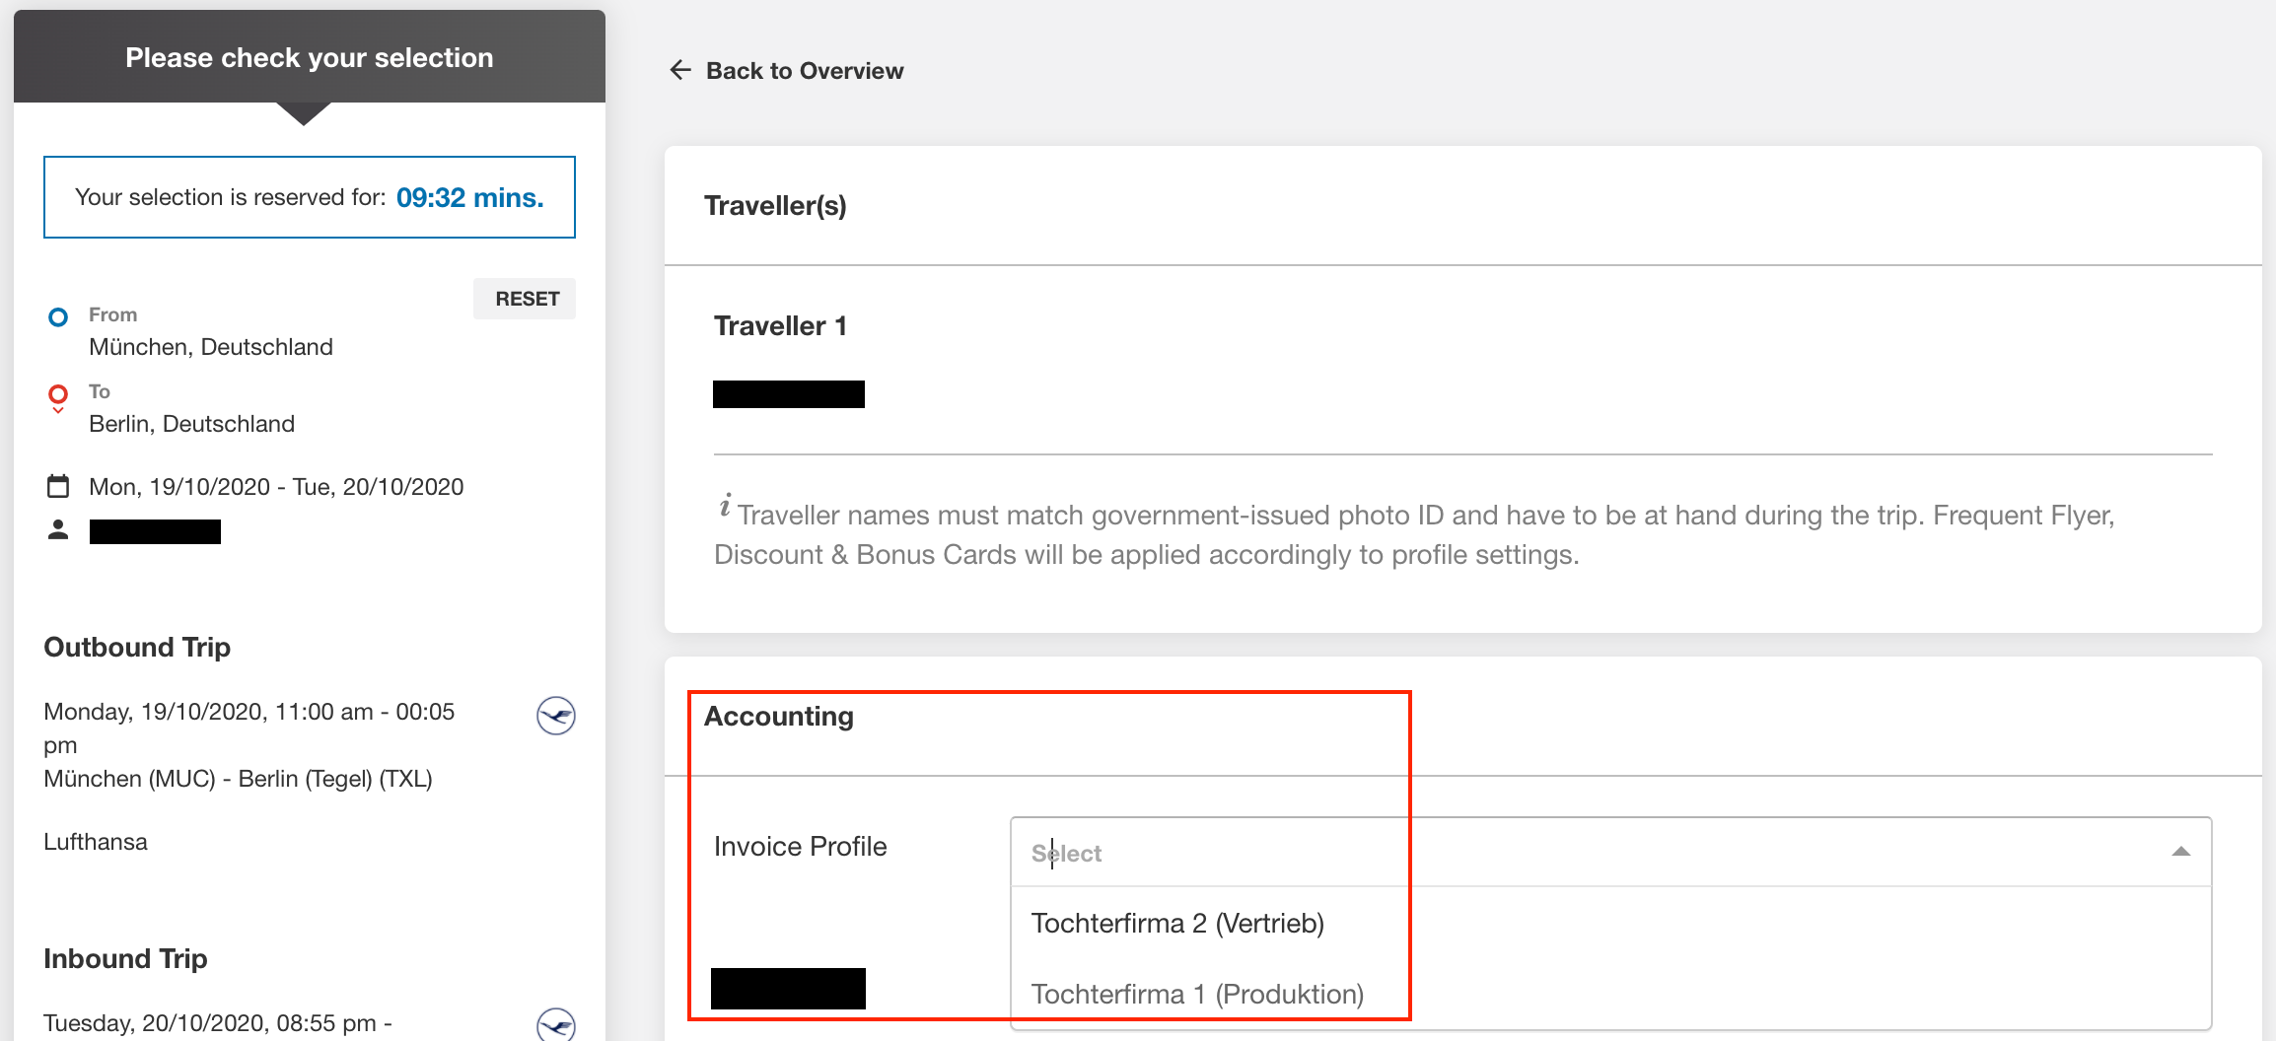This screenshot has width=2276, height=1041.
Task: Click the Lufthansa logo for the Outbound Trip
Action: coord(556,716)
